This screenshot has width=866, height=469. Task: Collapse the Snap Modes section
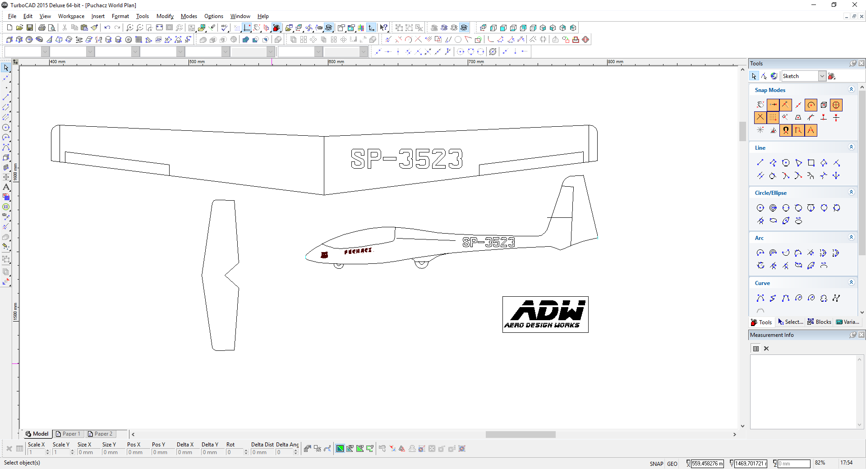click(851, 90)
